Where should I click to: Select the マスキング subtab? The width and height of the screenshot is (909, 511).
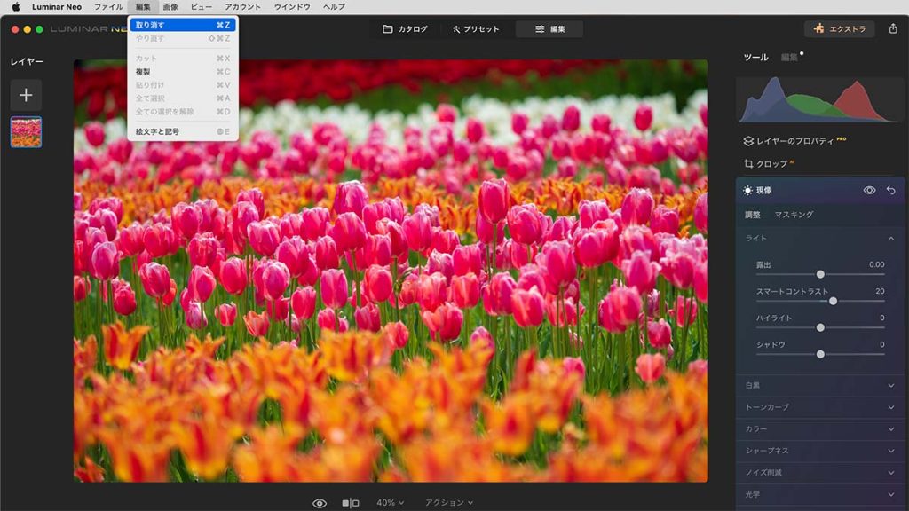coord(794,215)
